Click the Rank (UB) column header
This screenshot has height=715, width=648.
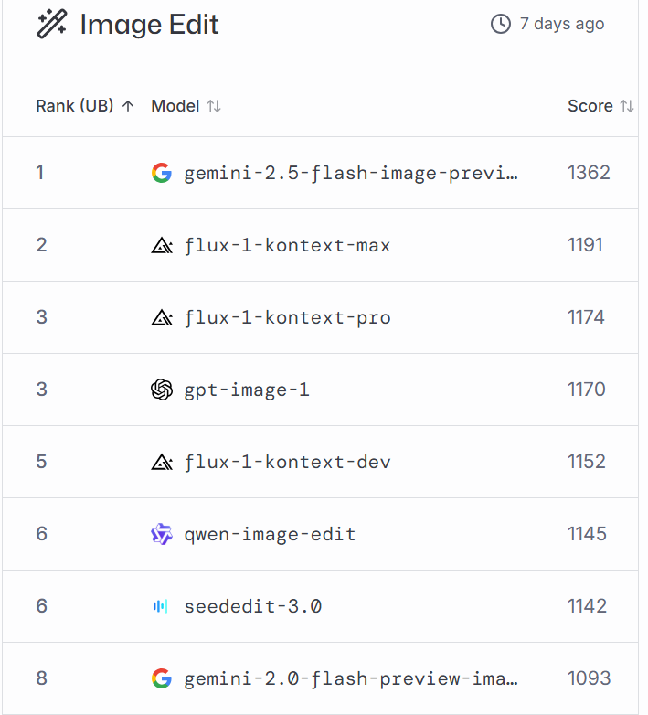coord(75,106)
